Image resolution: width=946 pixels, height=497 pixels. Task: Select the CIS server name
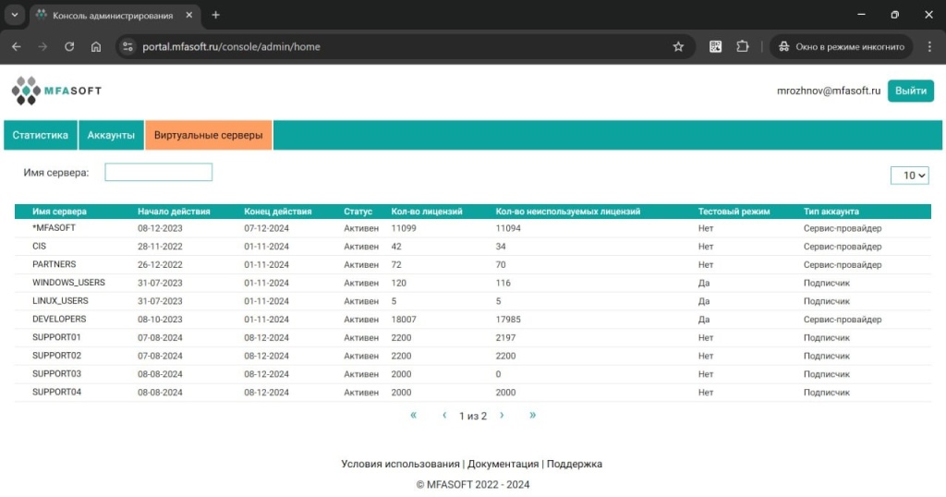pos(39,246)
